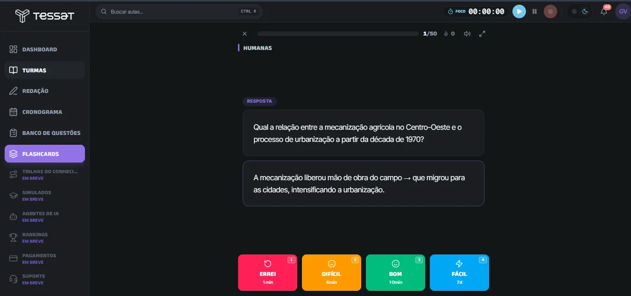The width and height of the screenshot is (631, 296).
Task: Mark the card as Errei
Action: 267,273
